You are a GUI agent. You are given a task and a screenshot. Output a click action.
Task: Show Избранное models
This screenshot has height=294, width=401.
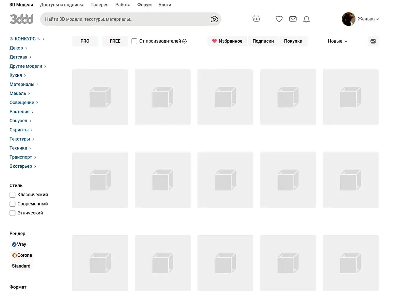coord(227,41)
